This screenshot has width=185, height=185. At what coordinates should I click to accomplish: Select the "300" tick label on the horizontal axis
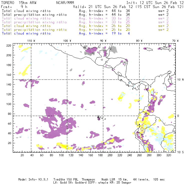click(x=159, y=155)
